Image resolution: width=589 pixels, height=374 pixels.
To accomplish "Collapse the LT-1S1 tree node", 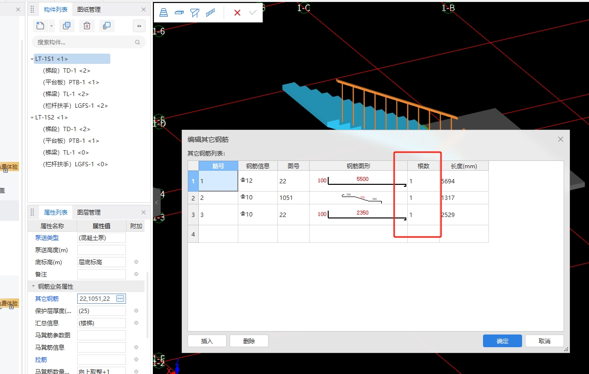I will pos(32,59).
